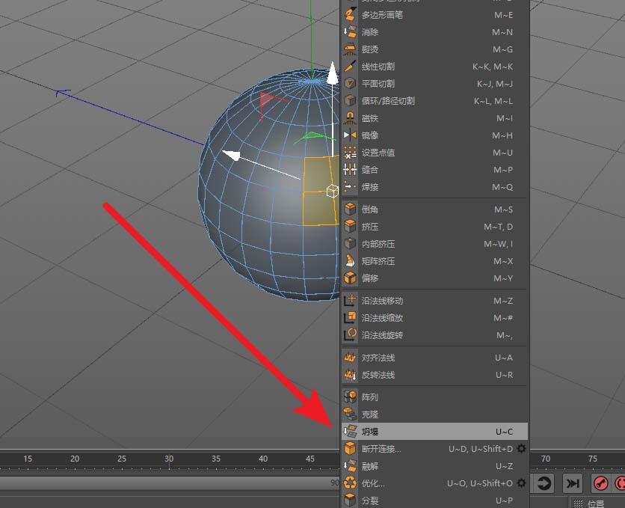Click the Mirror tool icon
625x508 pixels.
click(x=349, y=135)
